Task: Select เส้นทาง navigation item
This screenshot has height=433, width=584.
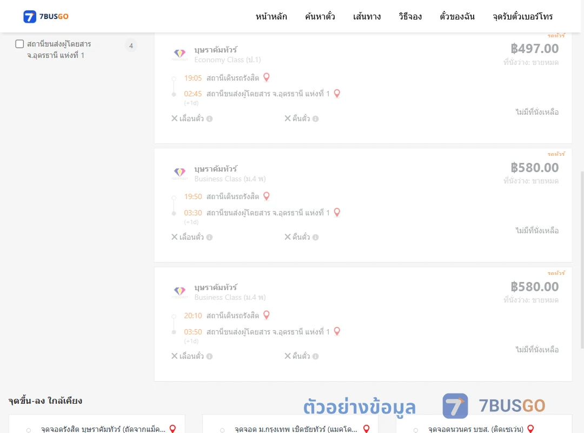Action: (367, 16)
